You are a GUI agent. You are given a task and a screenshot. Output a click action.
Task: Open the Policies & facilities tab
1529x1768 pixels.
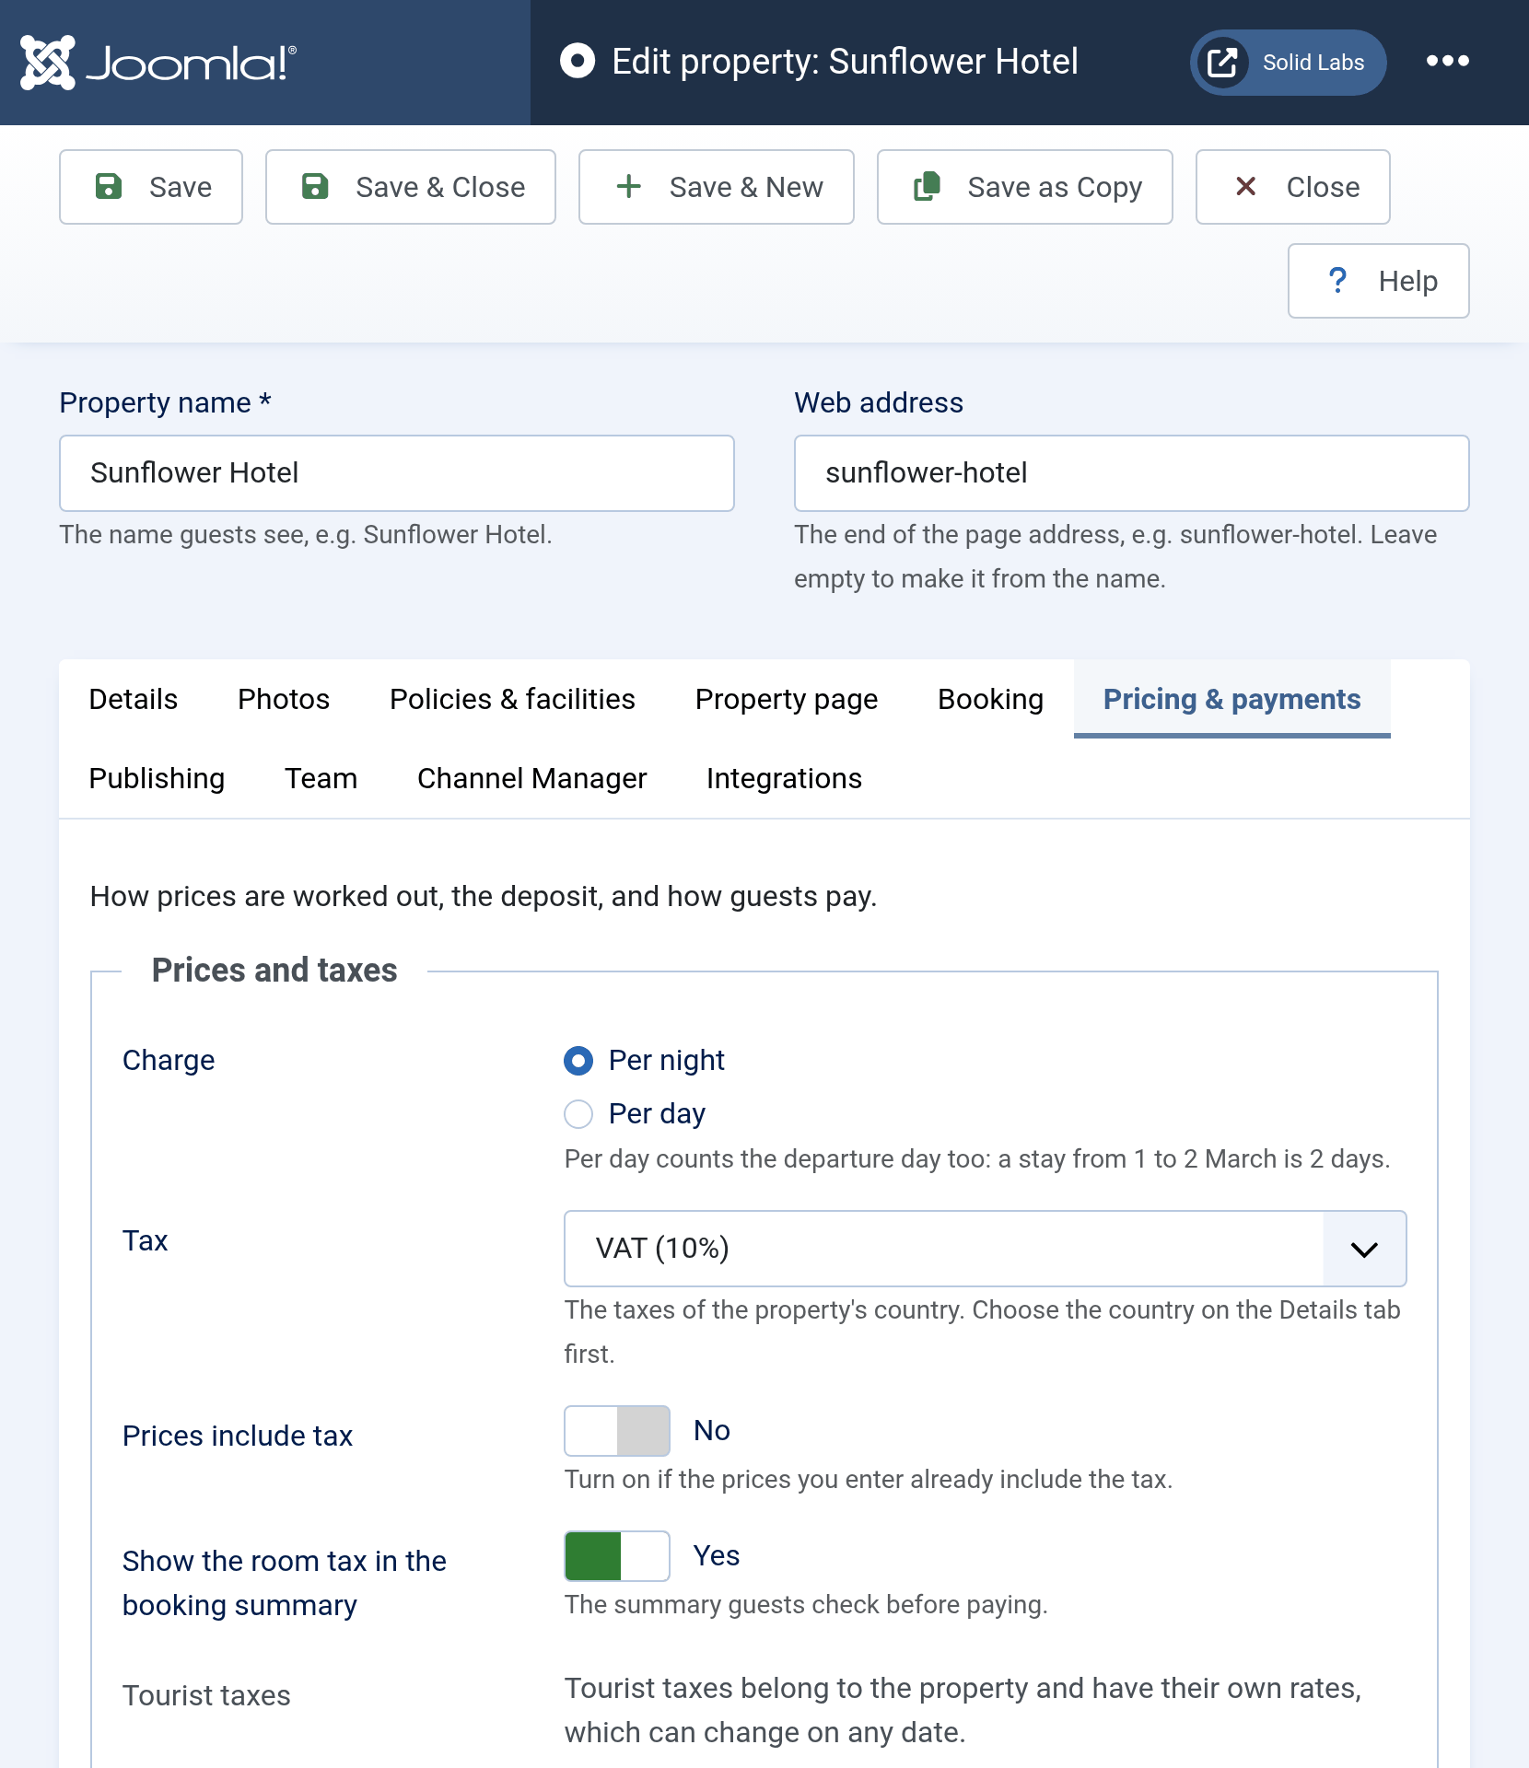tap(513, 699)
